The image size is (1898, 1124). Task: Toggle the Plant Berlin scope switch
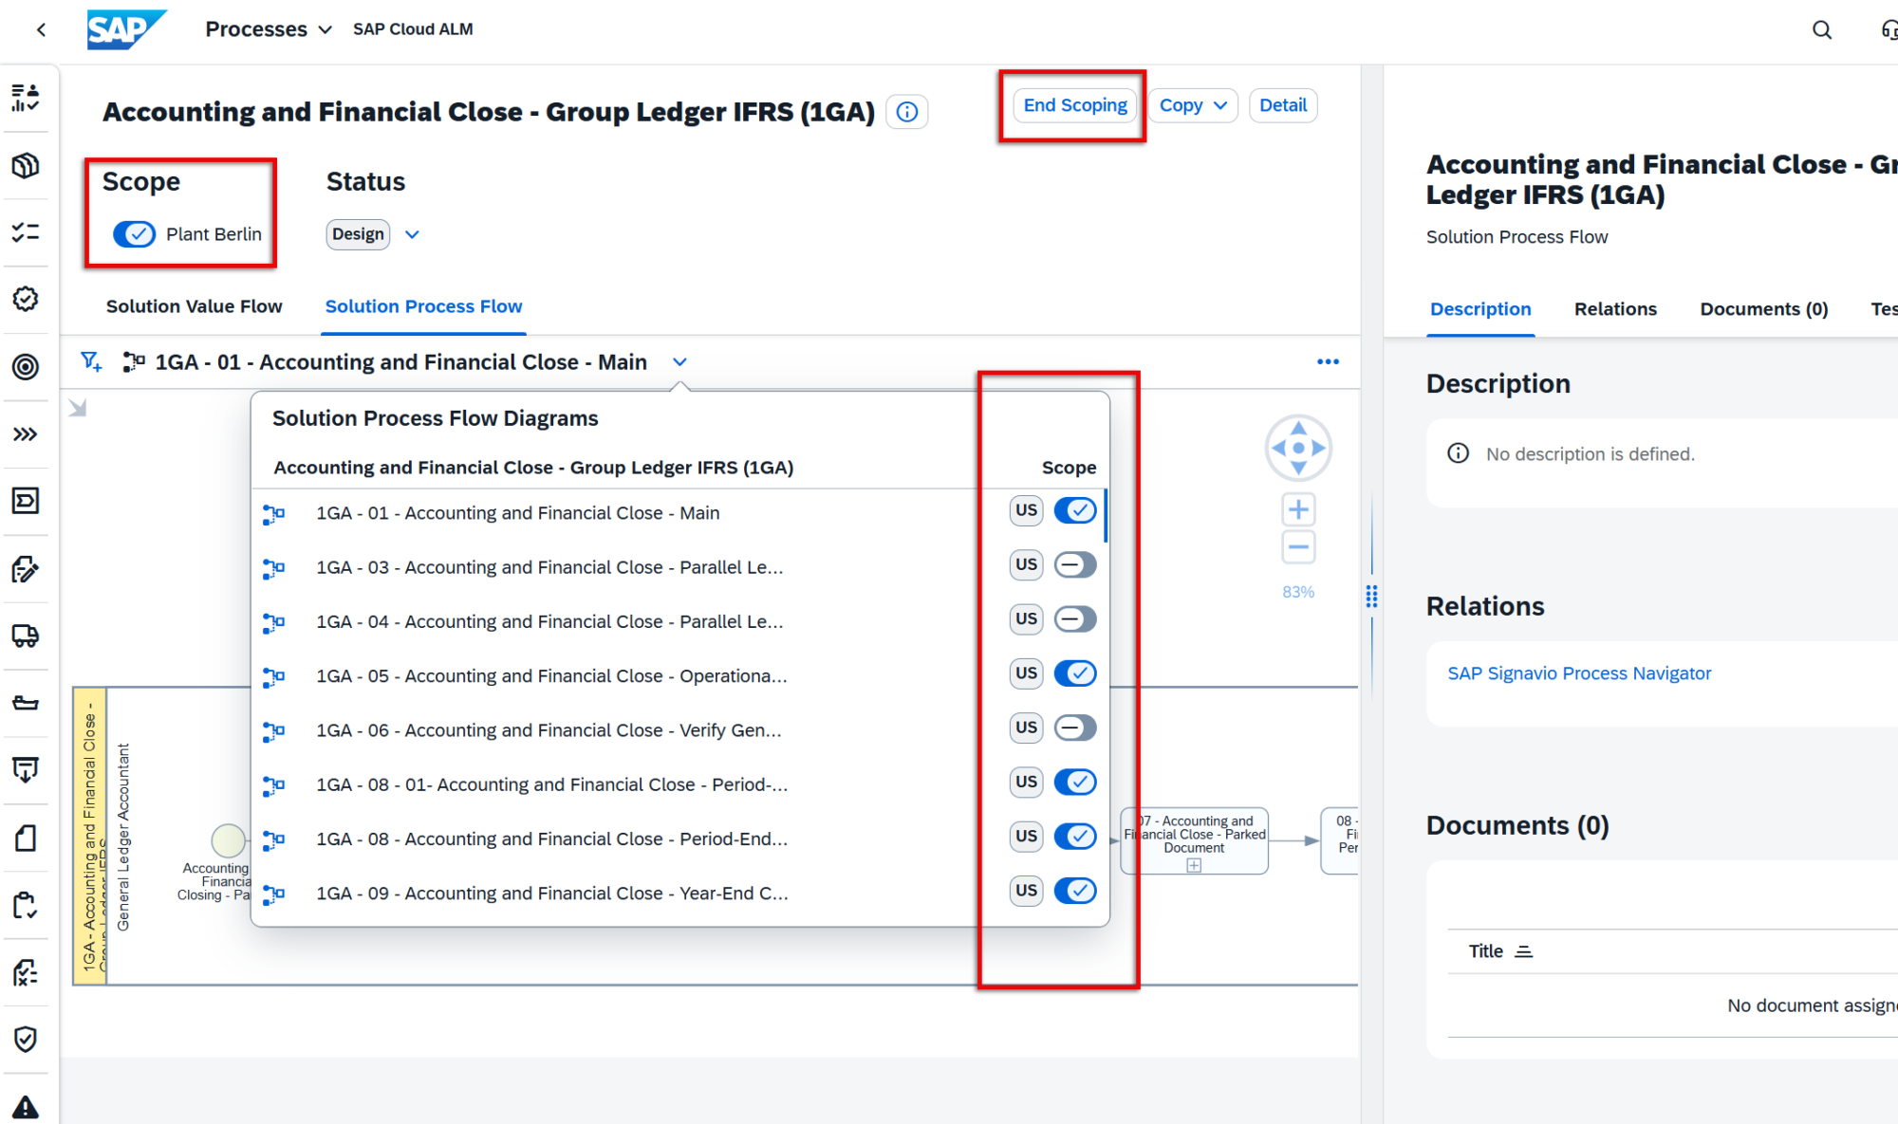(135, 234)
